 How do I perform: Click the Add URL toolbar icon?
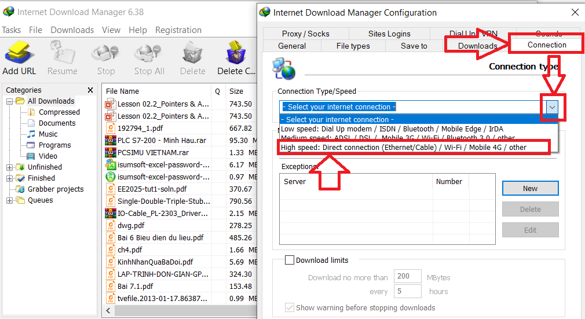pyautogui.click(x=19, y=52)
